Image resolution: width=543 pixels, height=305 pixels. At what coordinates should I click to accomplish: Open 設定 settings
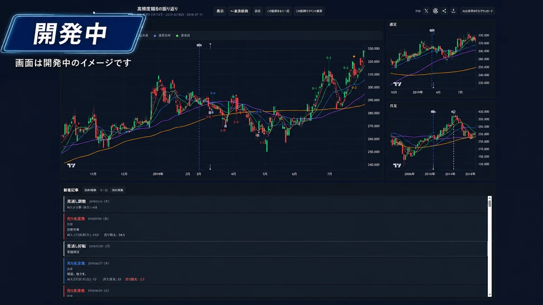(257, 11)
